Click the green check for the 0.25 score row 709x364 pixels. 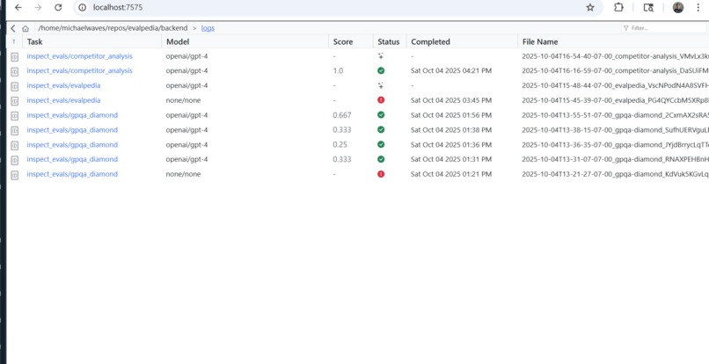(x=381, y=144)
